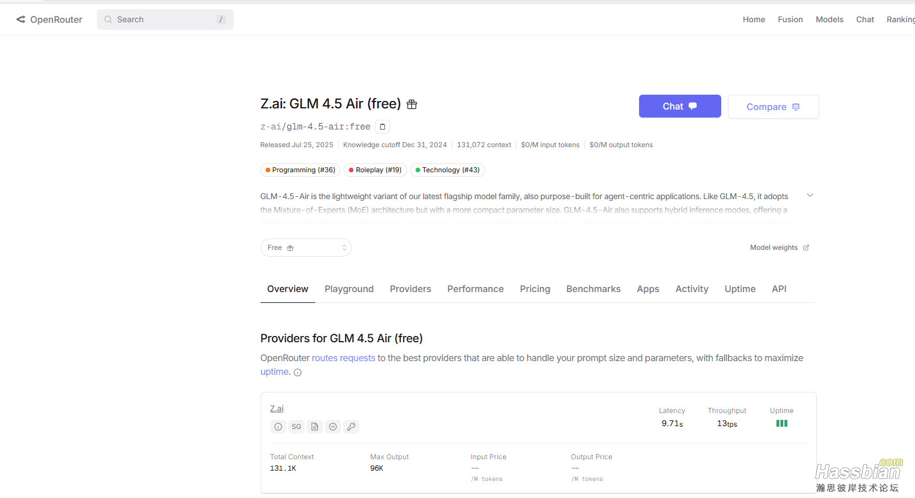Click the blue Chat button
This screenshot has height=498, width=915.
tap(680, 106)
